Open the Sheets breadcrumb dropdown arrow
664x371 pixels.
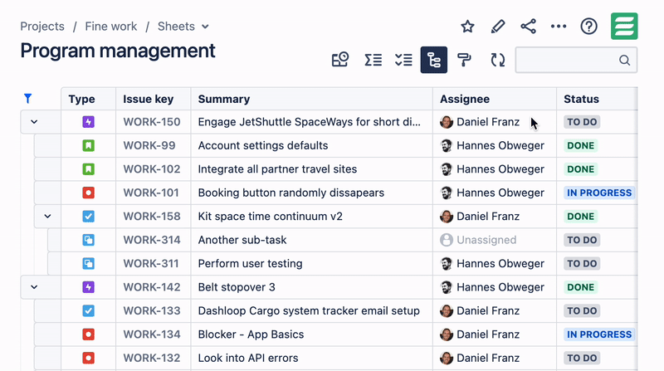(205, 27)
